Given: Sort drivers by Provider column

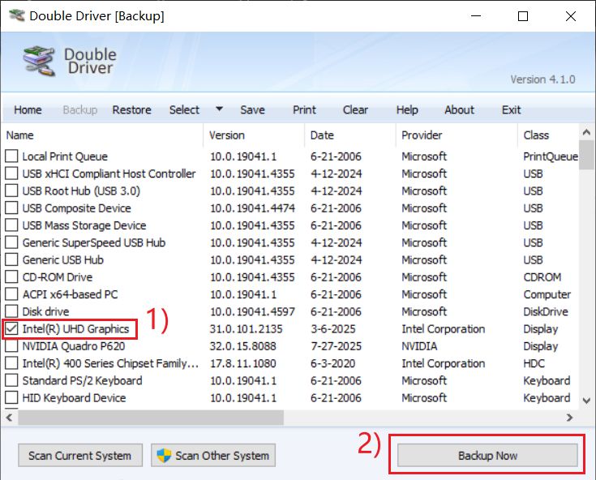Looking at the screenshot, I should 422,135.
